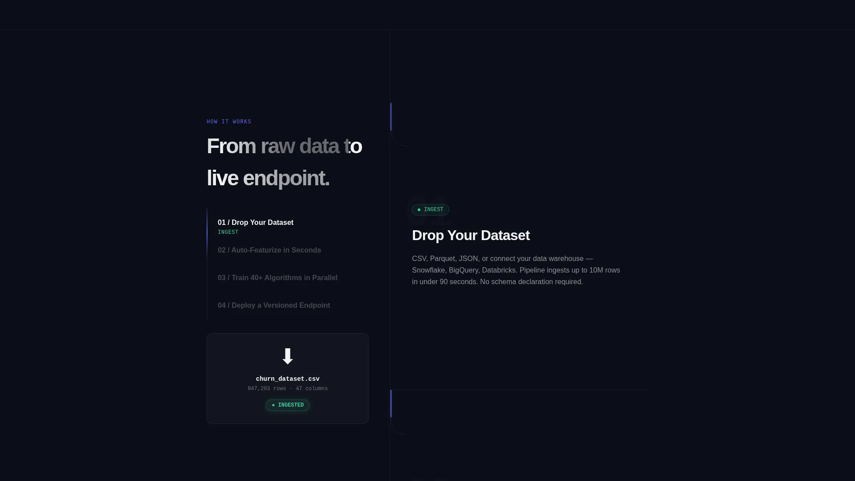Viewport: 855px width, 481px height.
Task: Click the 847,203 rows · 47 columns text
Action: point(288,389)
